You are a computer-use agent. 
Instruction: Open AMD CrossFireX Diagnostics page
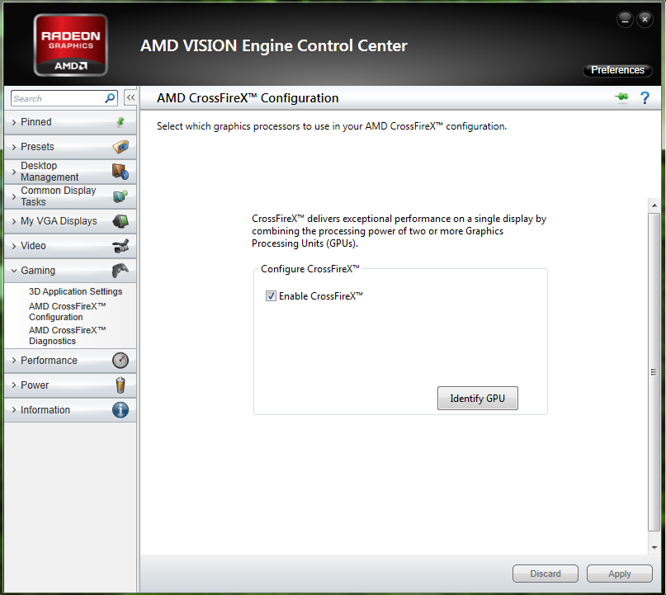coord(67,336)
